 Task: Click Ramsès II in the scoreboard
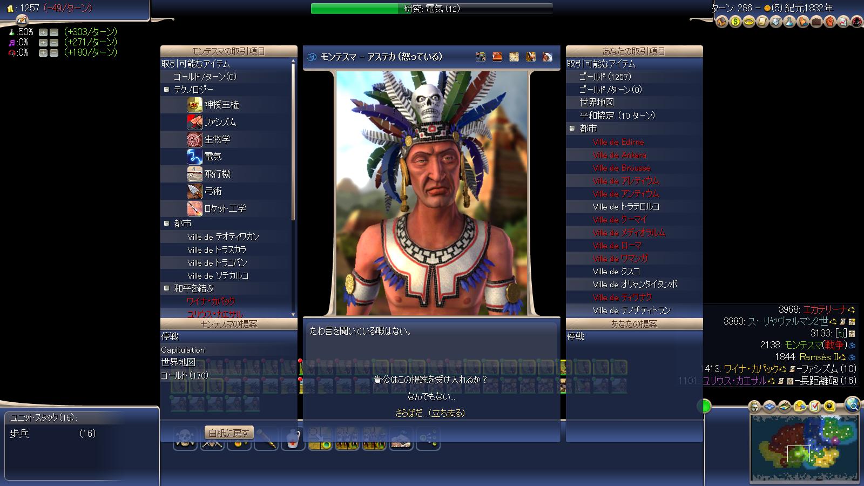[819, 357]
